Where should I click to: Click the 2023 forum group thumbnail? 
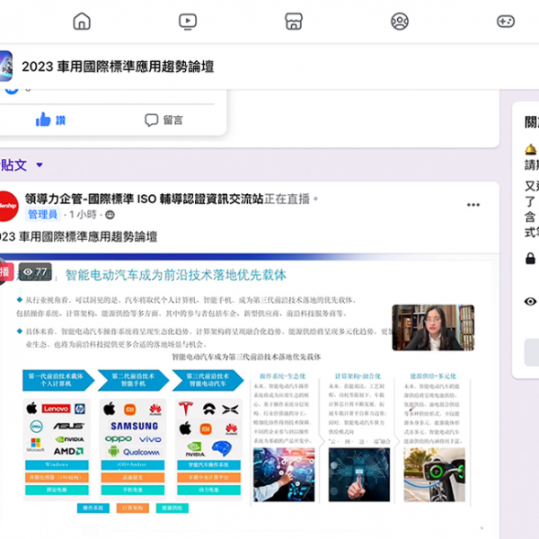(3, 66)
